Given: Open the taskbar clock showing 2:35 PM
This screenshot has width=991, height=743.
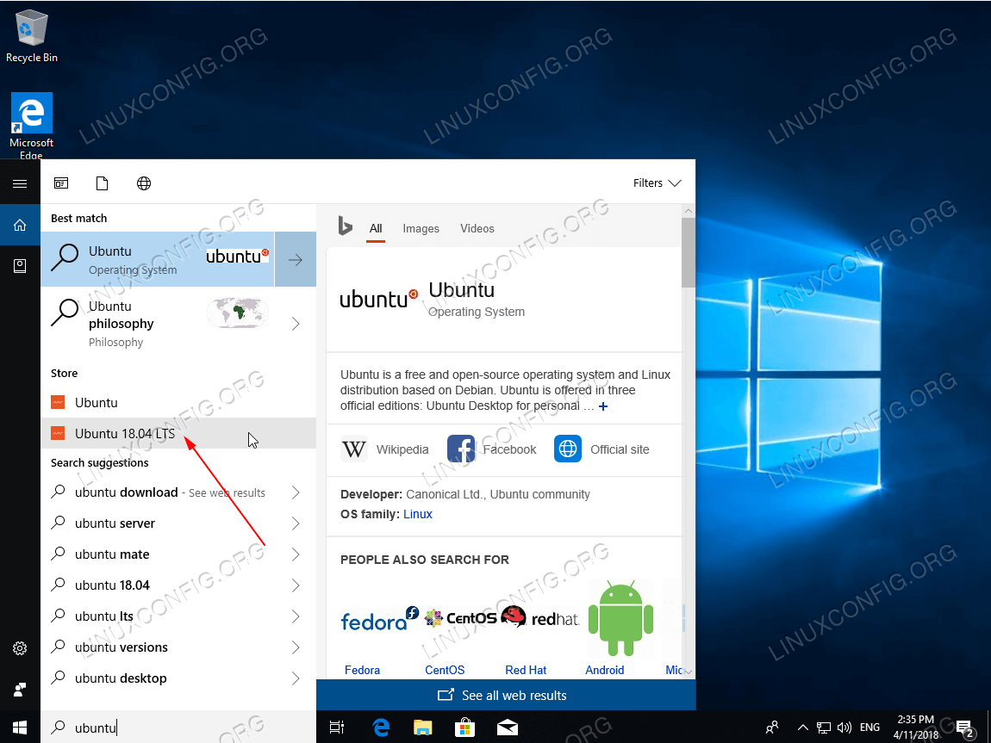Looking at the screenshot, I should pos(916,728).
